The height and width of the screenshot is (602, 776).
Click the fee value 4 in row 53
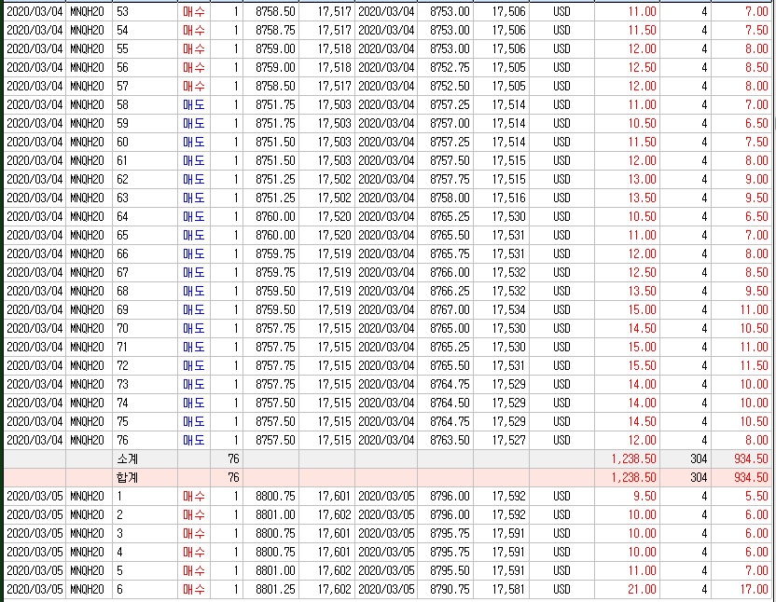tap(704, 11)
